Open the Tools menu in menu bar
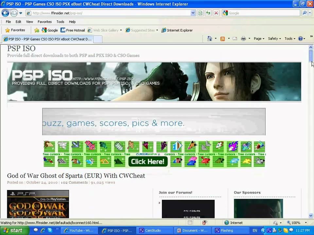The image size is (314, 235). [60, 22]
